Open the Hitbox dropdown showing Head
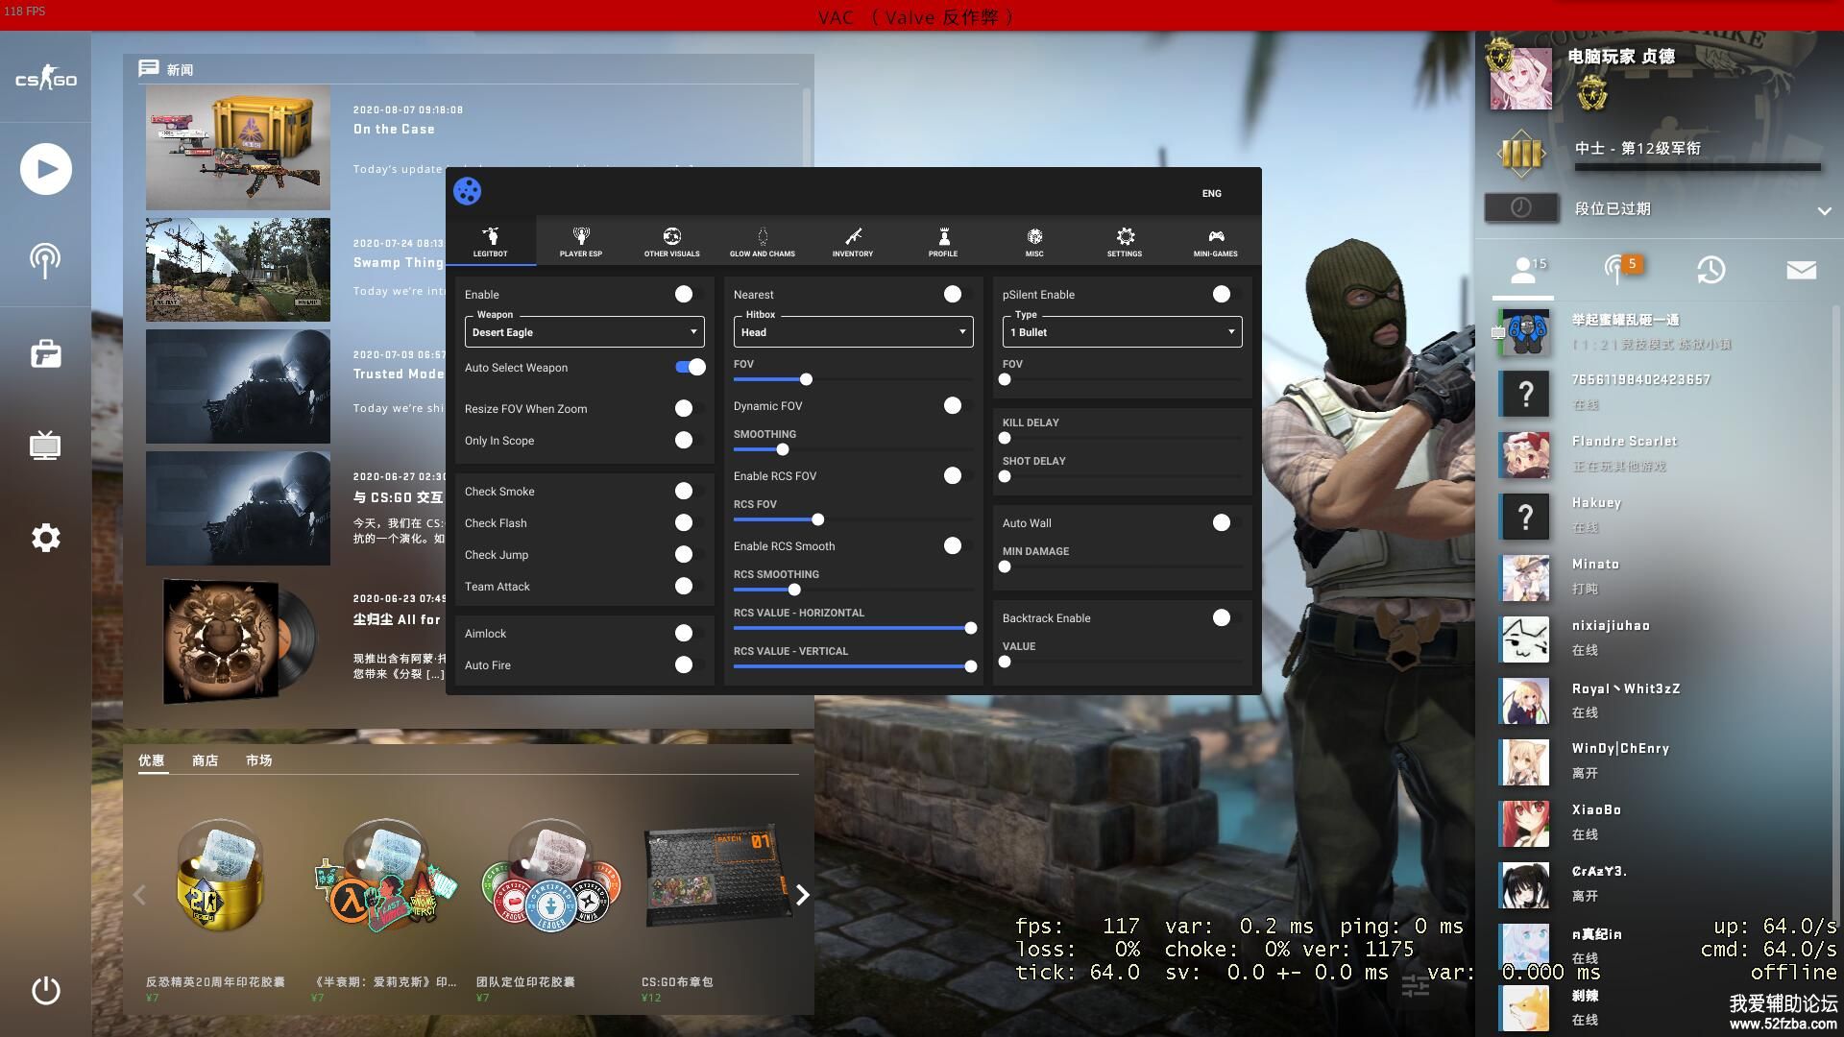This screenshot has height=1037, width=1844. (x=853, y=332)
